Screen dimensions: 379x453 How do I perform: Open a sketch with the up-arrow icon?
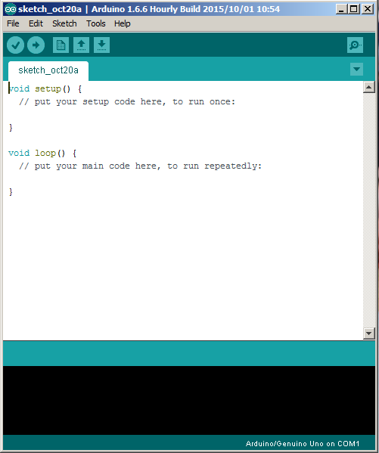click(x=81, y=45)
